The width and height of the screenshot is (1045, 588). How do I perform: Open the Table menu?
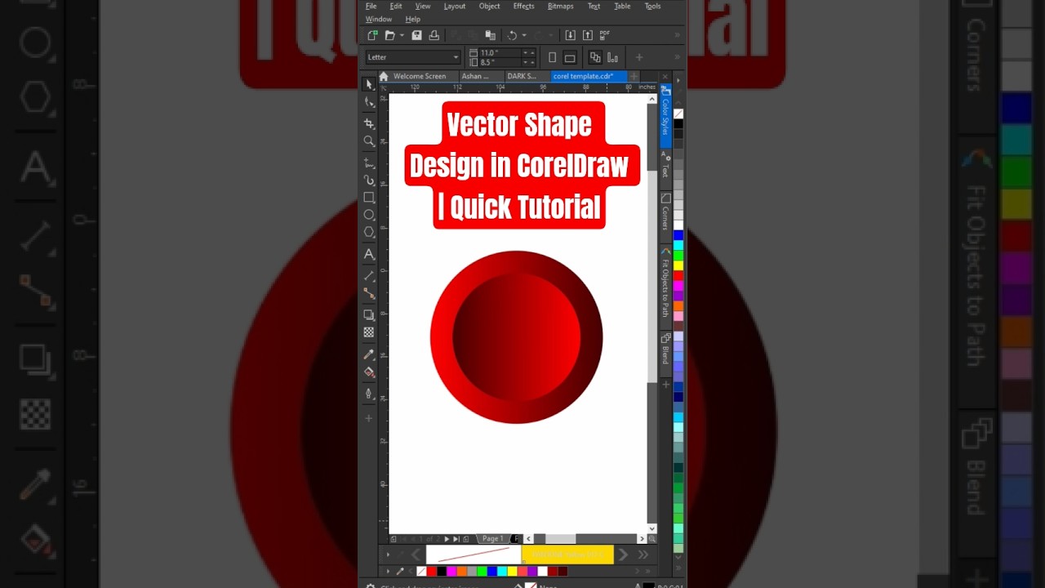(622, 6)
